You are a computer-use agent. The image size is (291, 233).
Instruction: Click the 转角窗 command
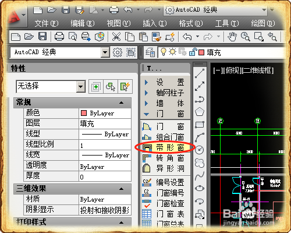[165, 158]
